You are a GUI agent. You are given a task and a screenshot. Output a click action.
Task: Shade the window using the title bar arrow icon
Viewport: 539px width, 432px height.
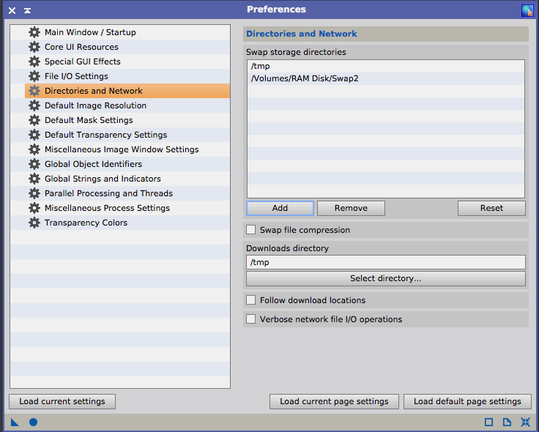27,11
